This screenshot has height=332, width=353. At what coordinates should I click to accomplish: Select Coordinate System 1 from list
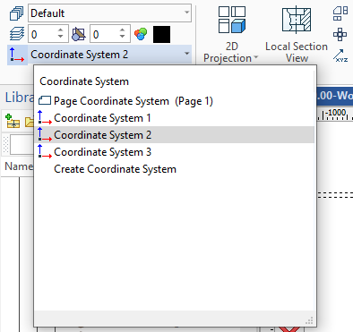175,118
